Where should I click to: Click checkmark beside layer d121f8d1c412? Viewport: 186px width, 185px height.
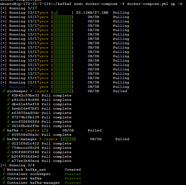[x=8, y=143]
